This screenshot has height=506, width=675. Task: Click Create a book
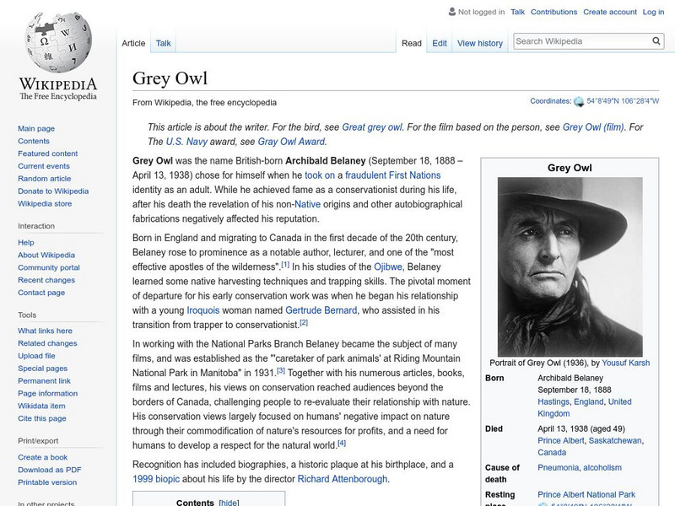click(42, 457)
